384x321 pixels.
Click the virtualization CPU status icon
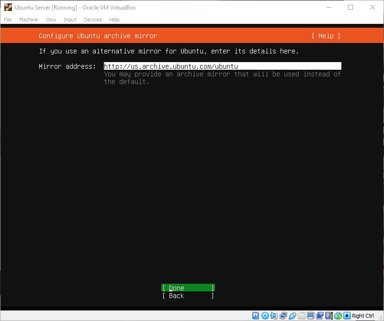(x=329, y=316)
